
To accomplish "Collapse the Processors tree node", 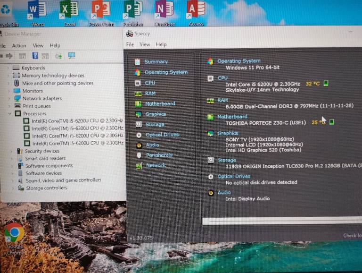I will point(9,114).
